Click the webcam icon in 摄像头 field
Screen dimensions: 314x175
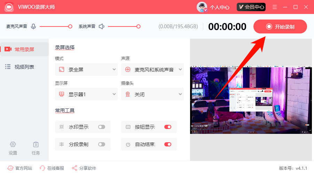point(128,94)
